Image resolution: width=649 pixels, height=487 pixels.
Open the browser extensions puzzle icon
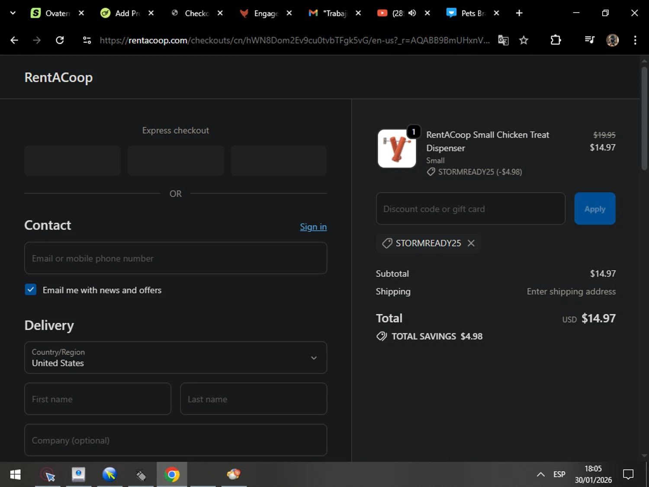pos(556,40)
